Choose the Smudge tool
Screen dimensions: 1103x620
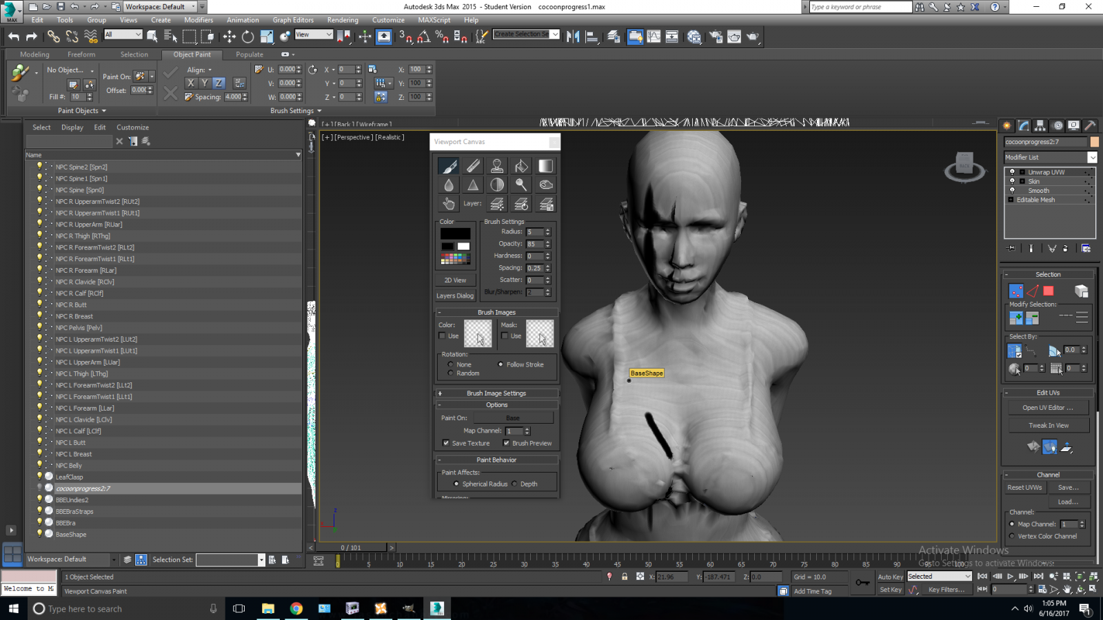(545, 185)
